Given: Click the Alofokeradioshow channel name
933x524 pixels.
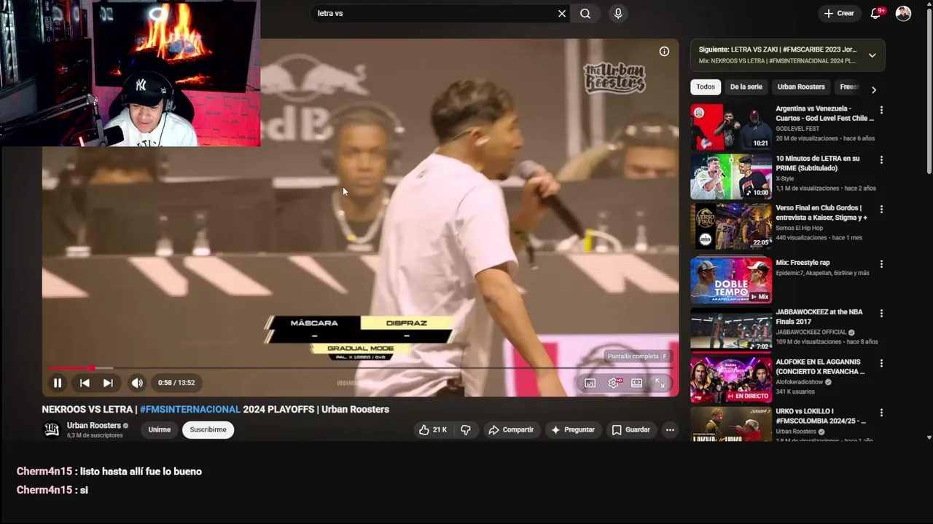Looking at the screenshot, I should coord(800,381).
